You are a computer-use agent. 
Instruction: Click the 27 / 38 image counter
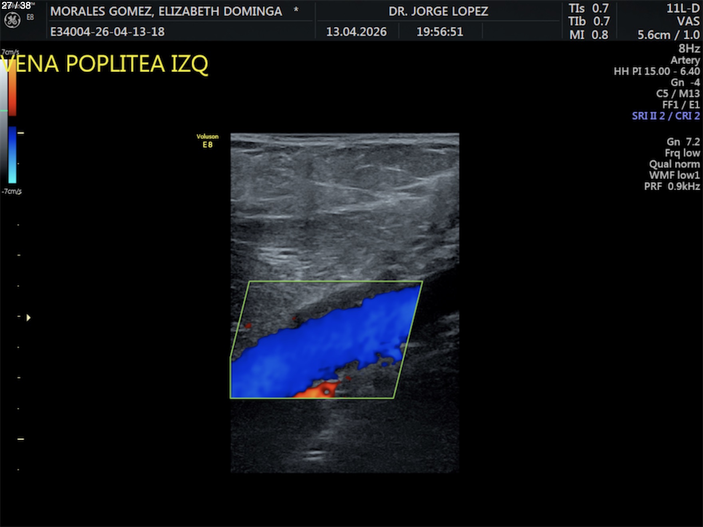pyautogui.click(x=16, y=6)
